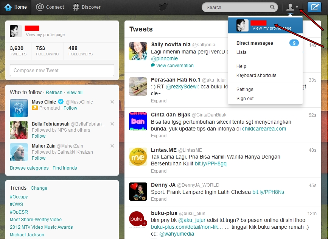Click Find friends link

[x=65, y=168]
